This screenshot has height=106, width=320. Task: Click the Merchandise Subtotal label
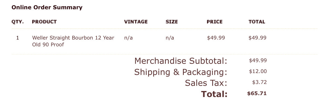tap(181, 61)
